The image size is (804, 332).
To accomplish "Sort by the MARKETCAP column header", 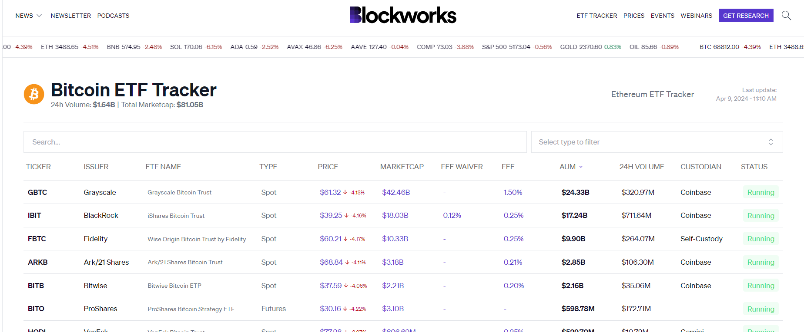I will point(402,167).
